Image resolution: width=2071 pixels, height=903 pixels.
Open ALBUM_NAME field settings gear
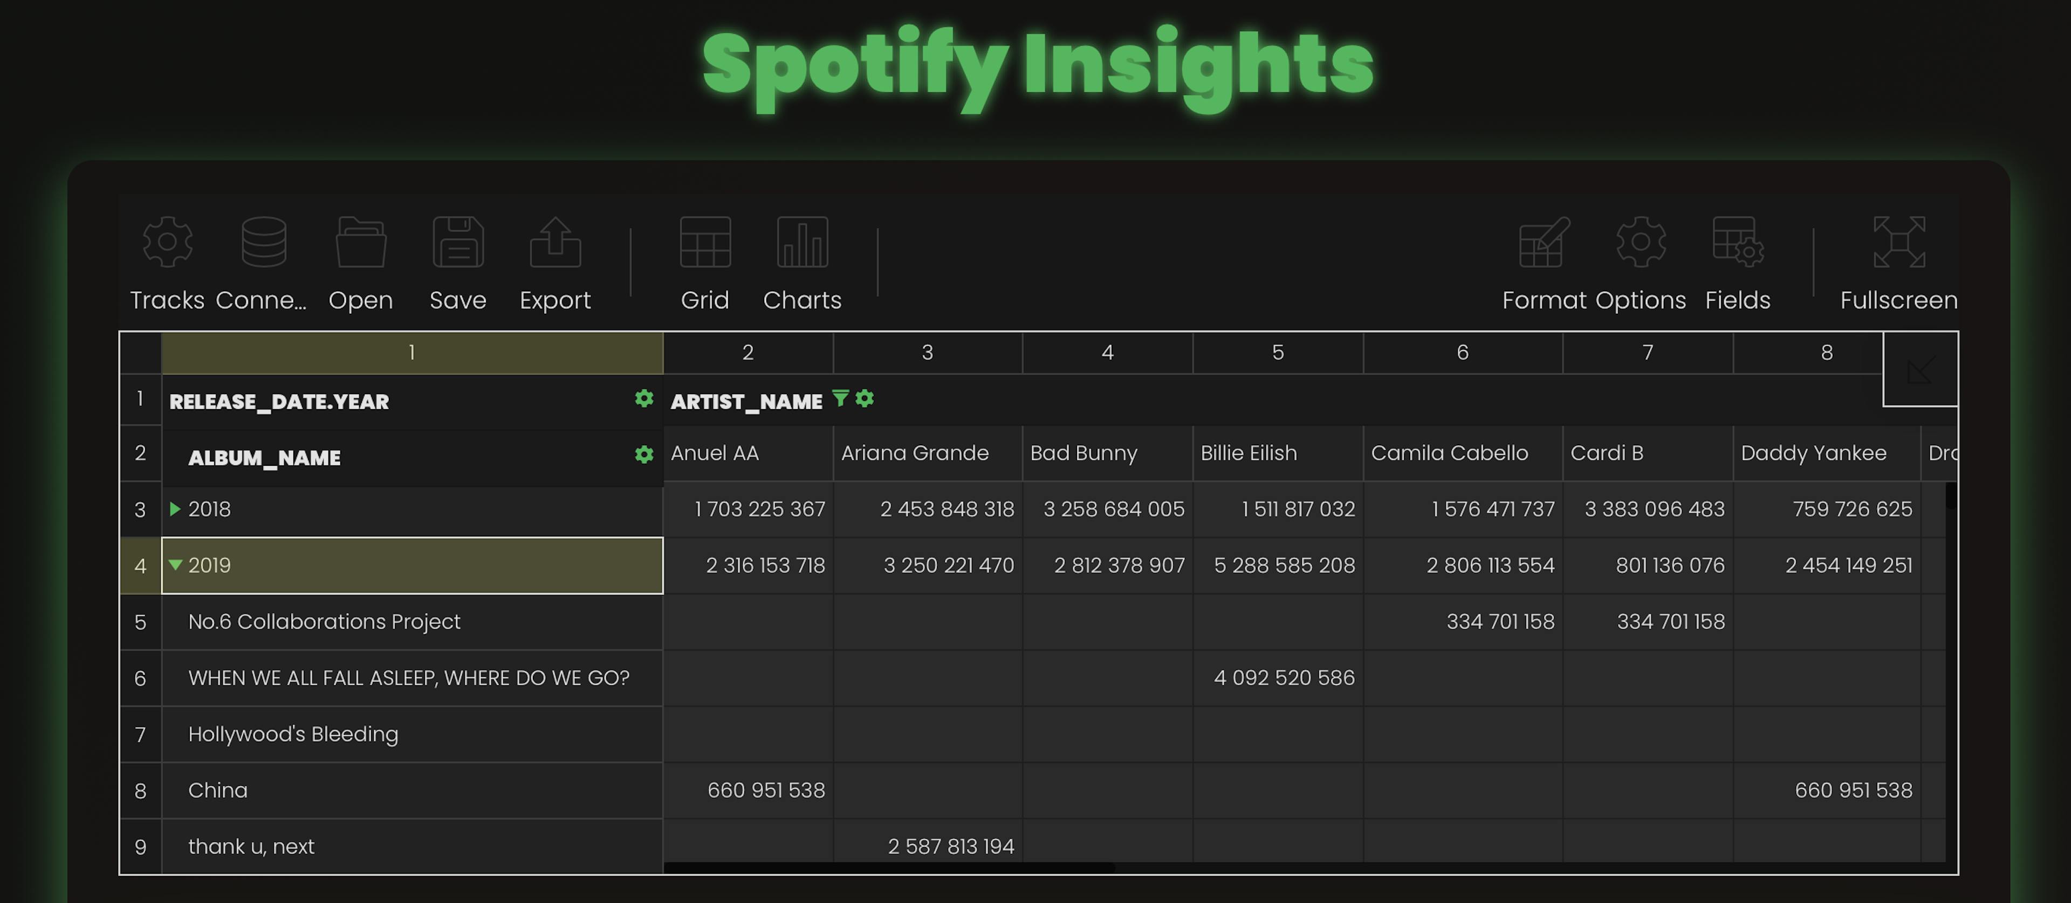tap(643, 454)
